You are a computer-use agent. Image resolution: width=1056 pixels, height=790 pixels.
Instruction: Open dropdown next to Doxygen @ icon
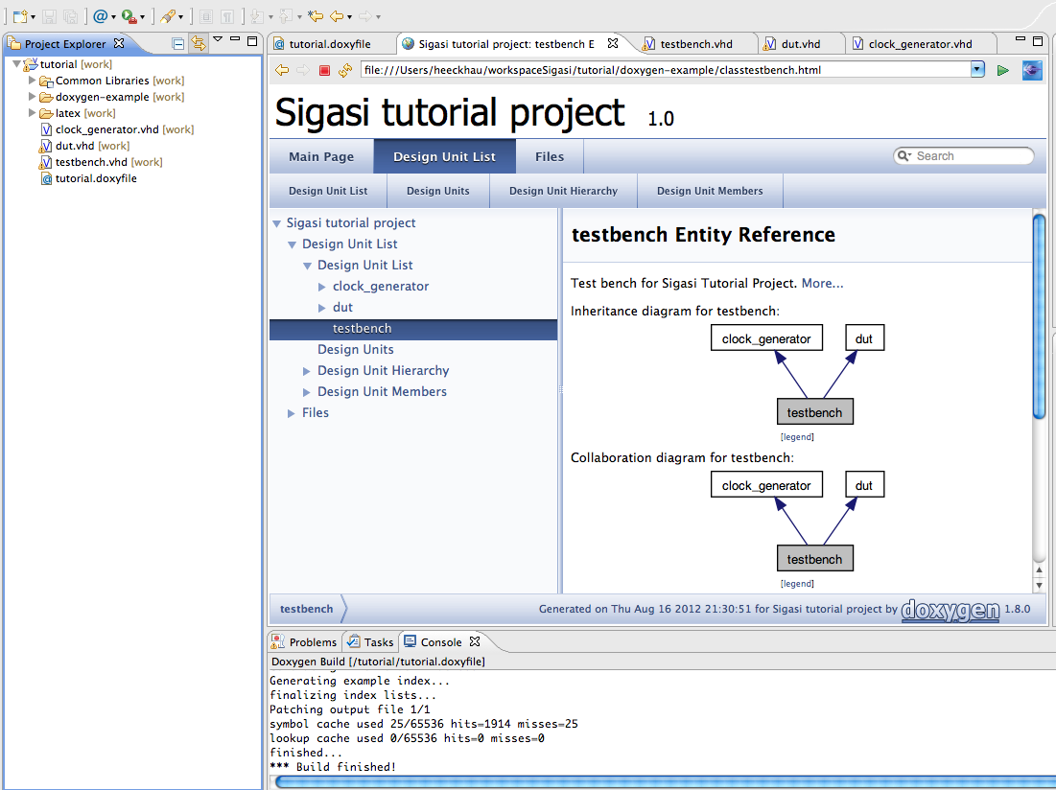(113, 17)
